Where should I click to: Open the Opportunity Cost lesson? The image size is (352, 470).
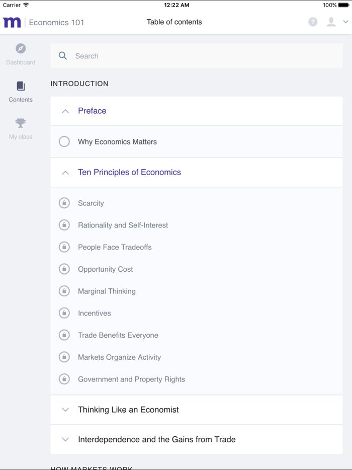(106, 269)
